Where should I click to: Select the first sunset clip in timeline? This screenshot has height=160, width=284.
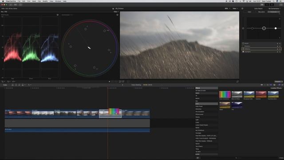pyautogui.click(x=18, y=114)
